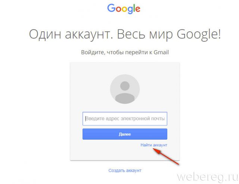Viewport: 239px width, 184px height.
Task: Open the Найти аккаунт link
Action: coord(154,145)
